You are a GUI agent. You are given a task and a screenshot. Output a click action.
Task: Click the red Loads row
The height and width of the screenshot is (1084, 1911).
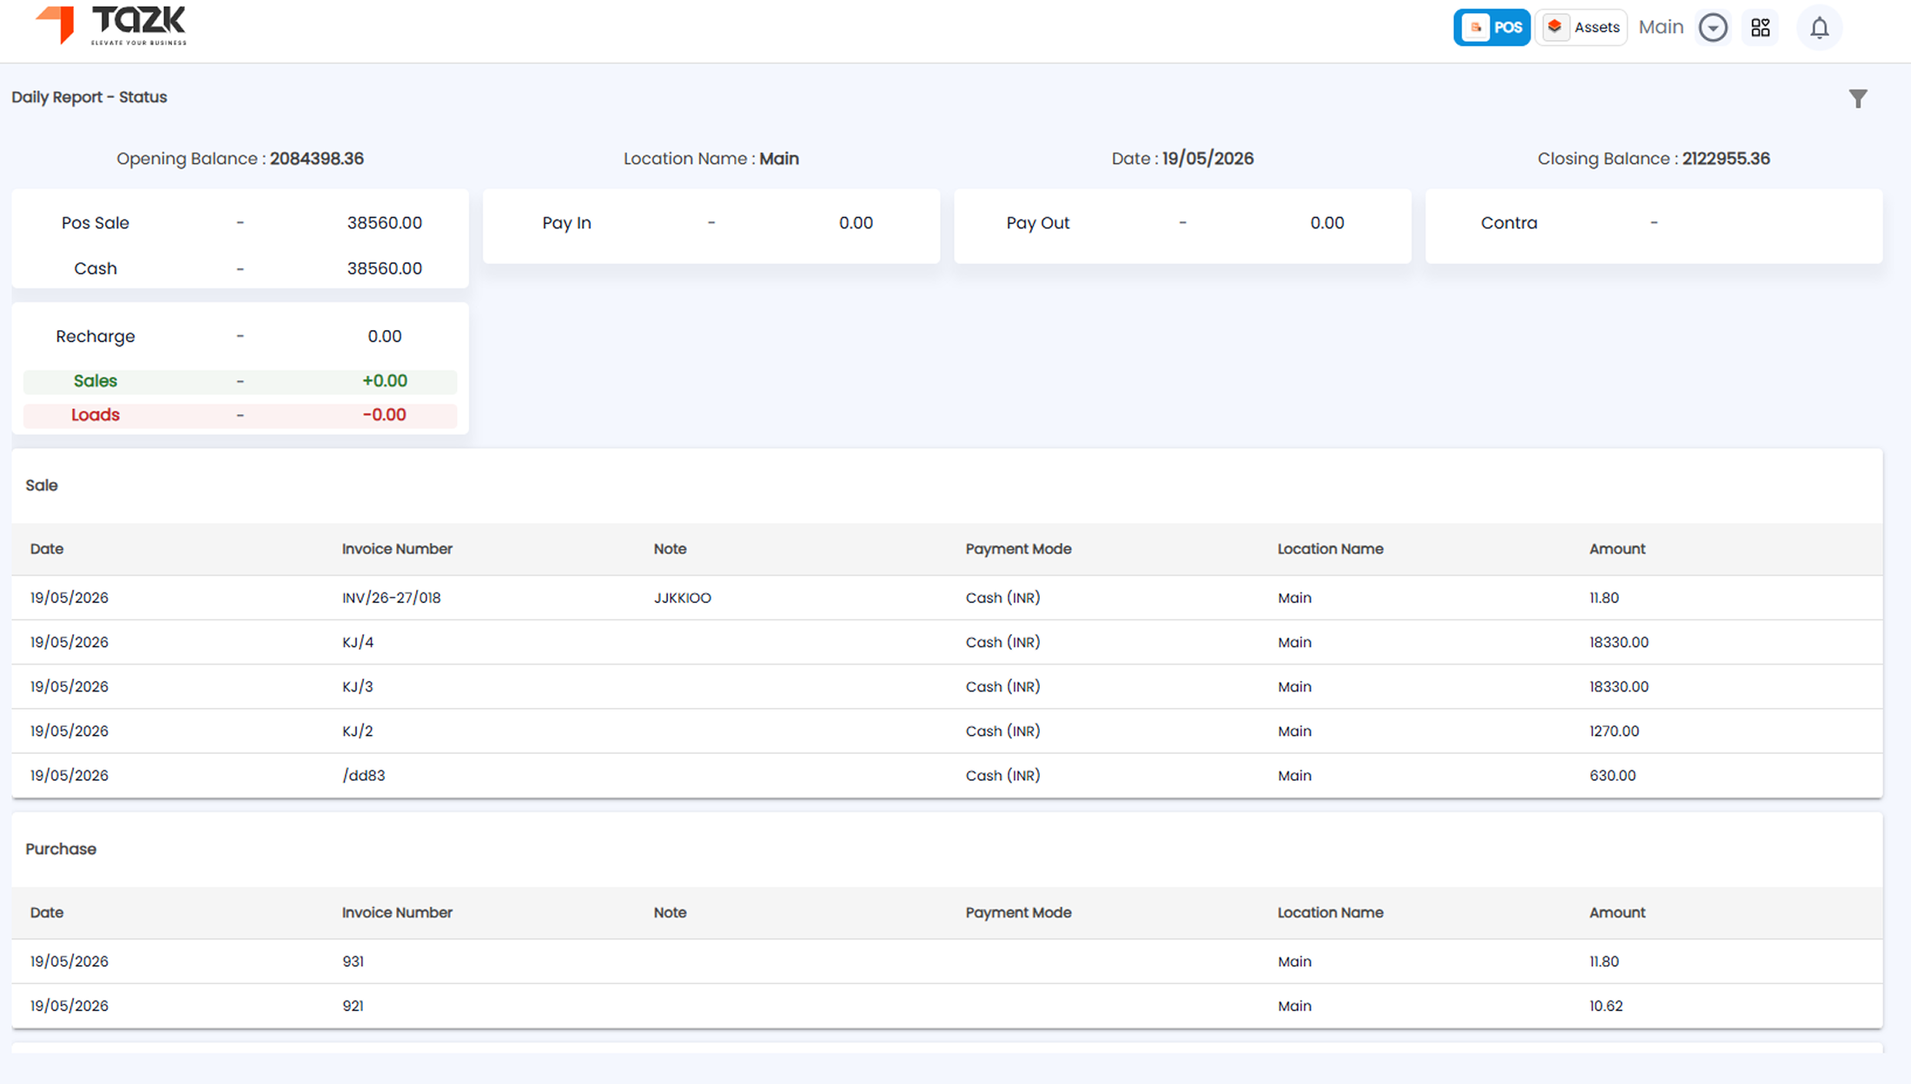point(240,415)
